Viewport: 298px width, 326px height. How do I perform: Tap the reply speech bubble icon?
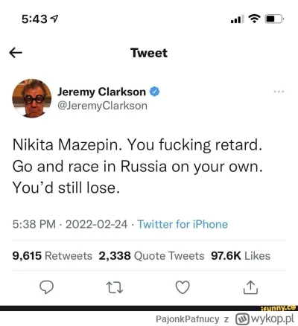pyautogui.click(x=47, y=287)
